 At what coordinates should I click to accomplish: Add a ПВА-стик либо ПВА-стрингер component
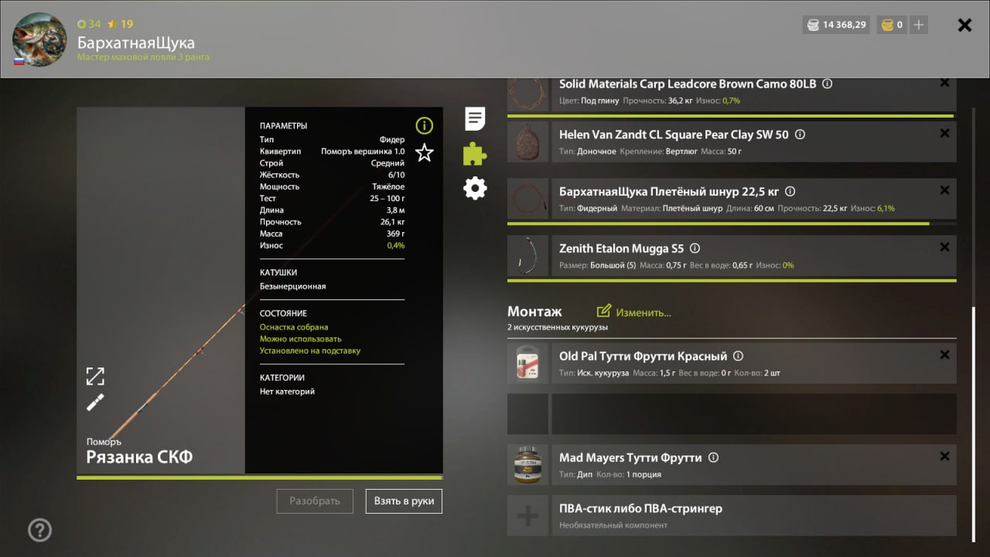pos(732,515)
